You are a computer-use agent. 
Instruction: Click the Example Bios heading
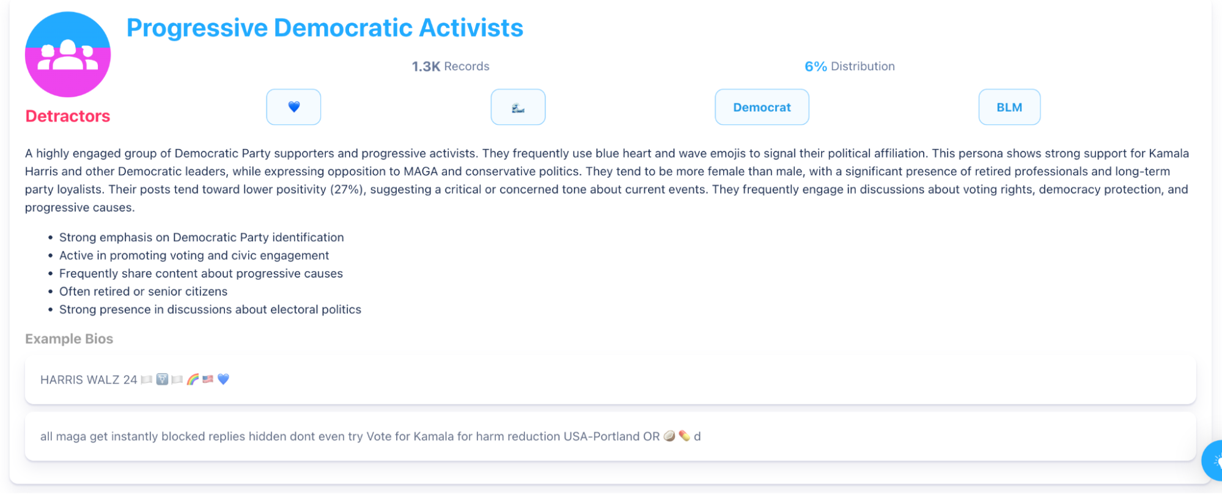click(x=69, y=339)
